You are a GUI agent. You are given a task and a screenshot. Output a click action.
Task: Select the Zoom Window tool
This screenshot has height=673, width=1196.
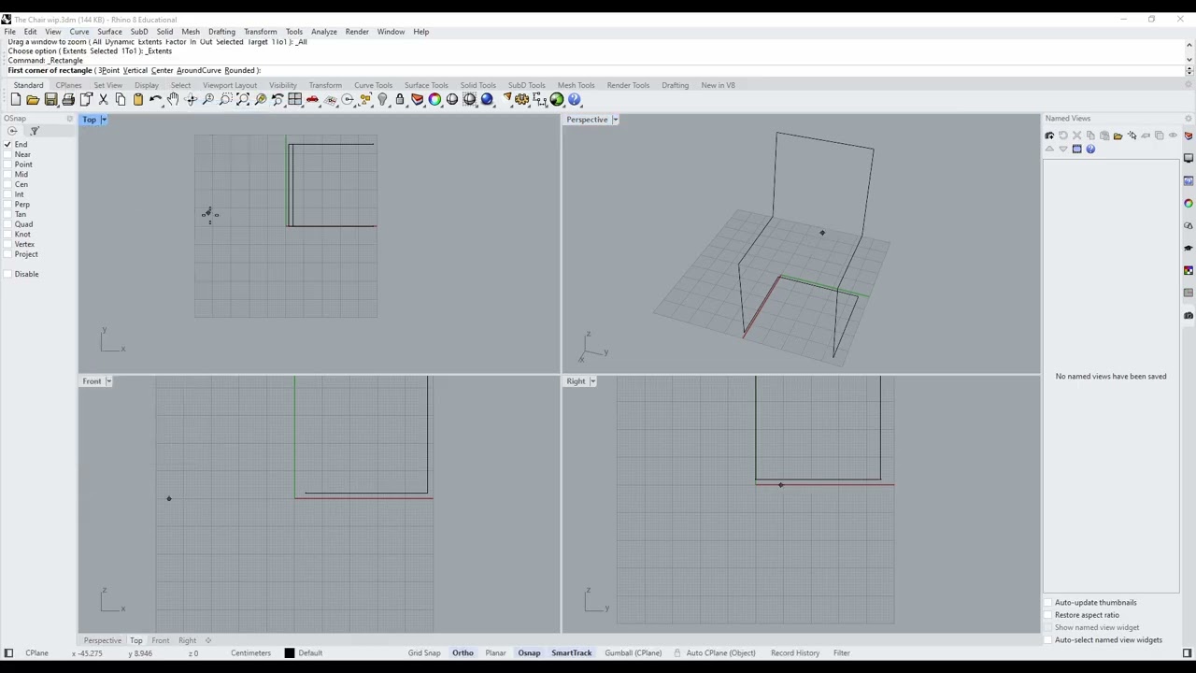(225, 99)
